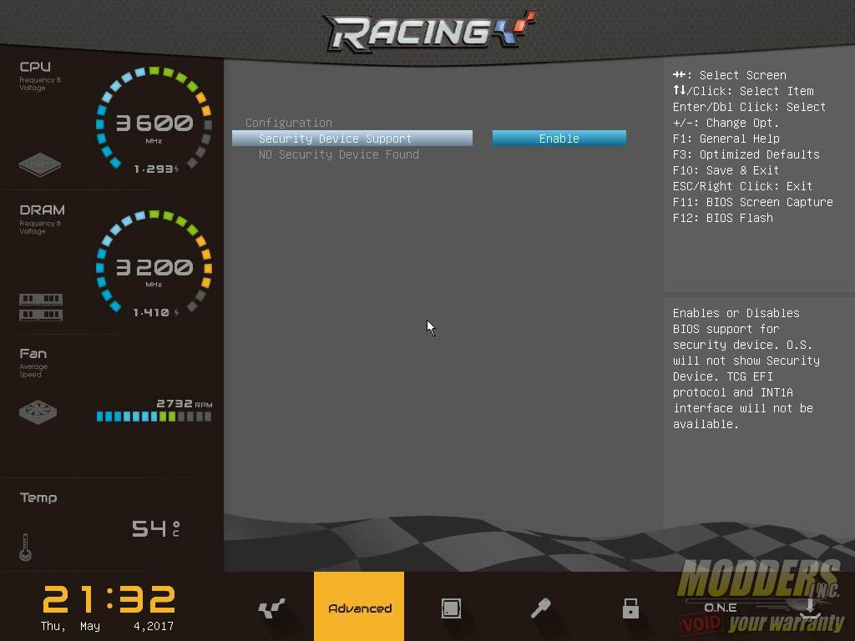Click the Racing logo at top

click(x=431, y=31)
